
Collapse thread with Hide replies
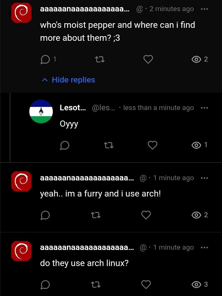click(69, 80)
